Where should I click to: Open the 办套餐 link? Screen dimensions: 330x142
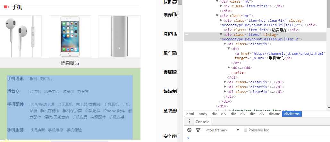83,92
